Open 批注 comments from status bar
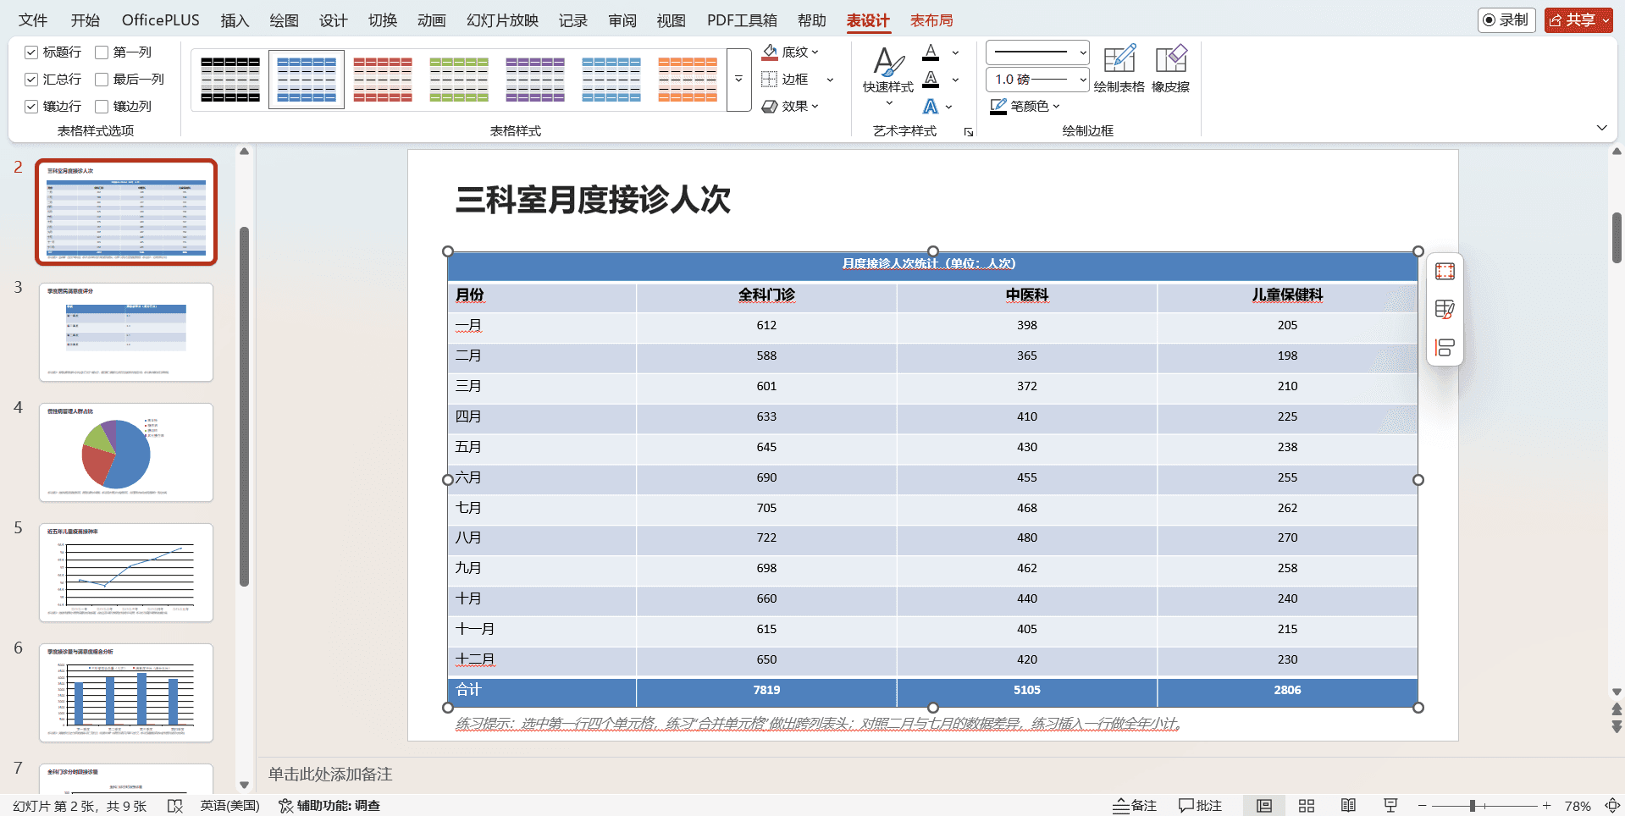This screenshot has width=1625, height=816. pyautogui.click(x=1200, y=806)
